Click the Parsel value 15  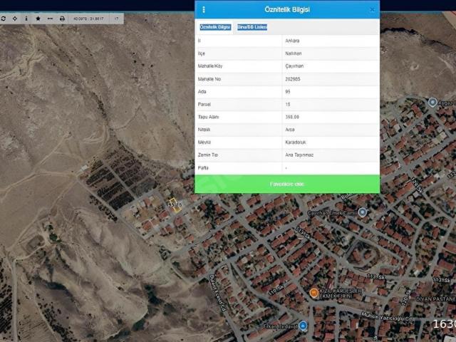[288, 105]
